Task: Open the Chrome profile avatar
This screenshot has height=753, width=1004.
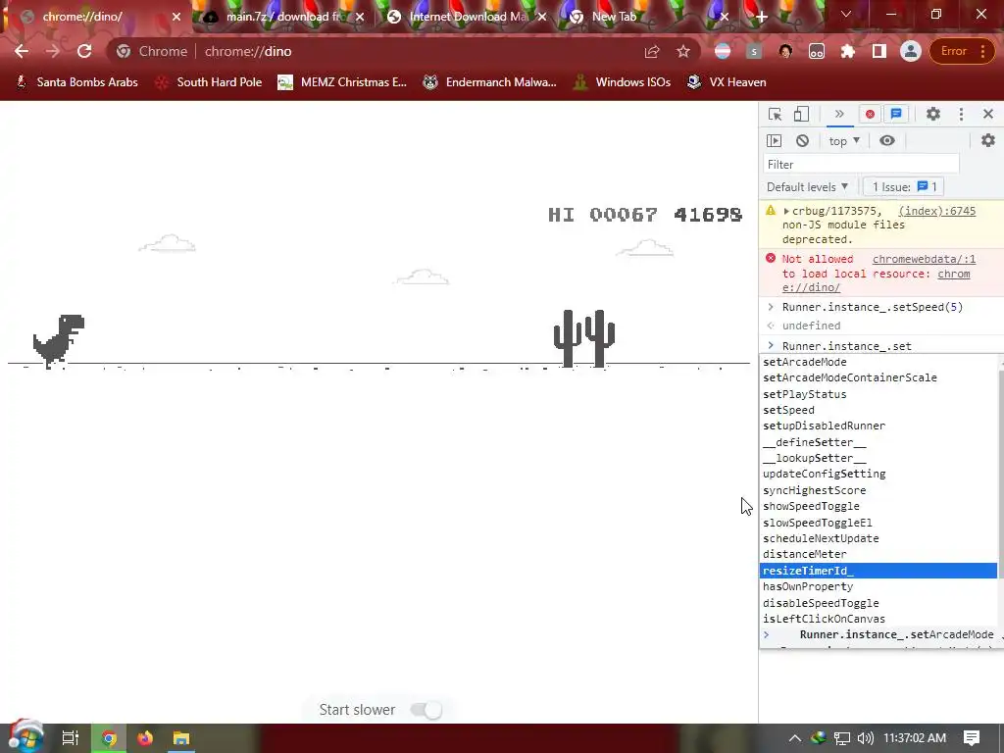Action: pyautogui.click(x=911, y=51)
